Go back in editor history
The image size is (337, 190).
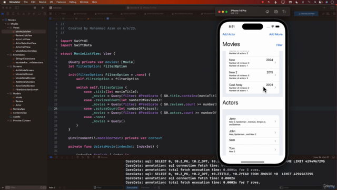point(55,14)
